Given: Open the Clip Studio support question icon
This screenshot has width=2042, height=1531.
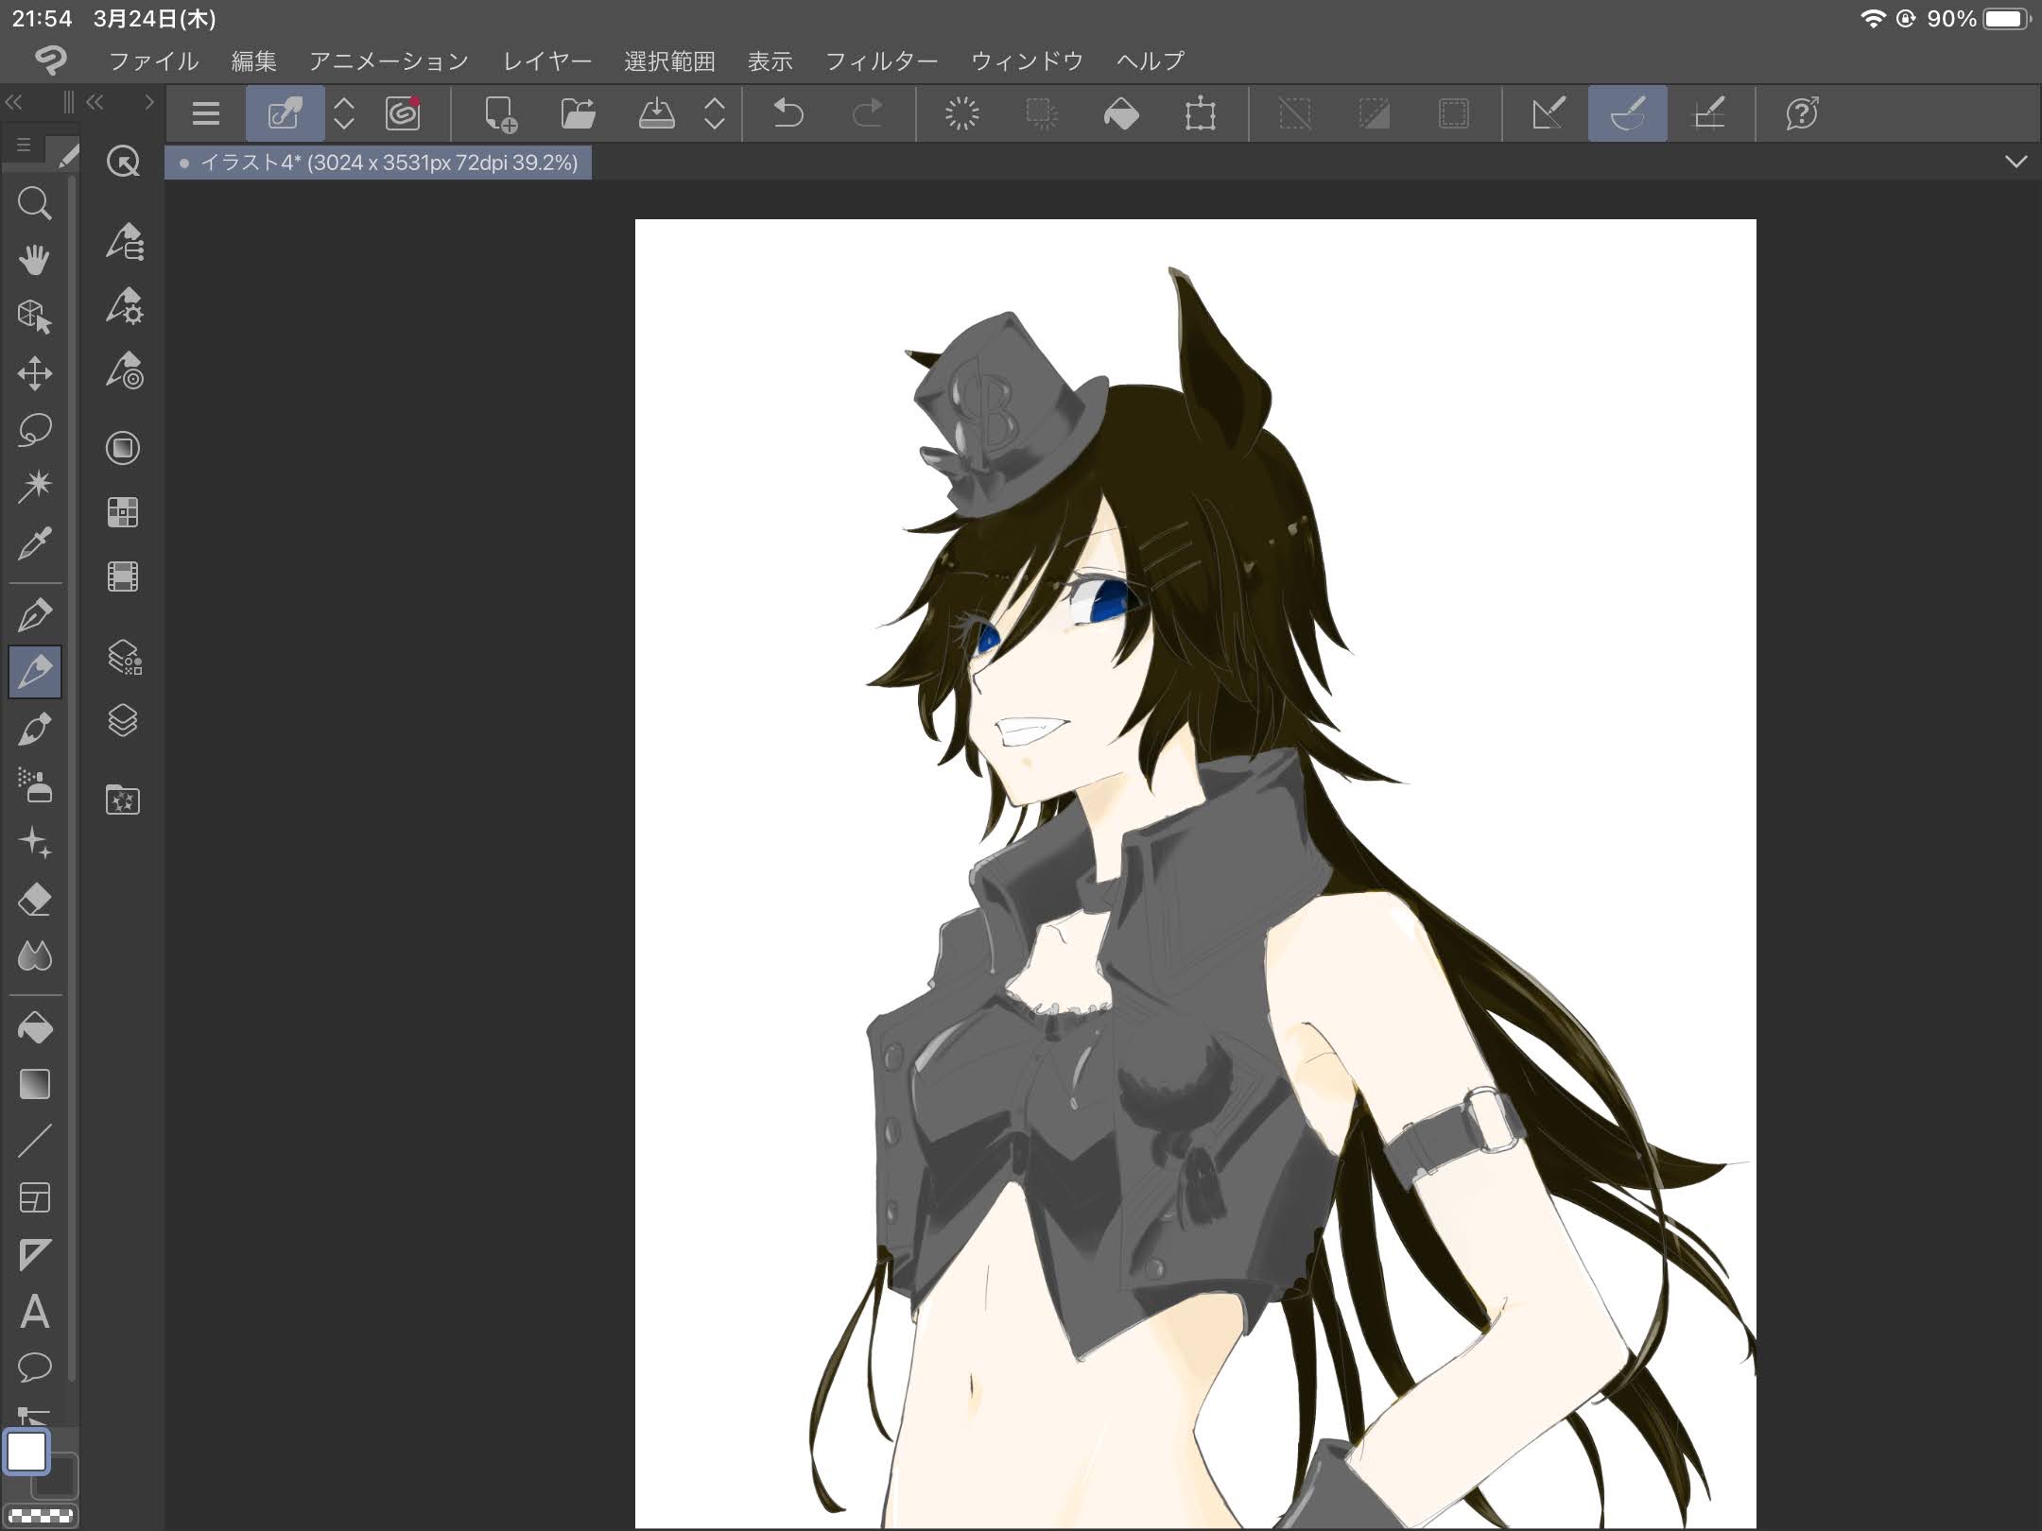Looking at the screenshot, I should (x=1802, y=114).
